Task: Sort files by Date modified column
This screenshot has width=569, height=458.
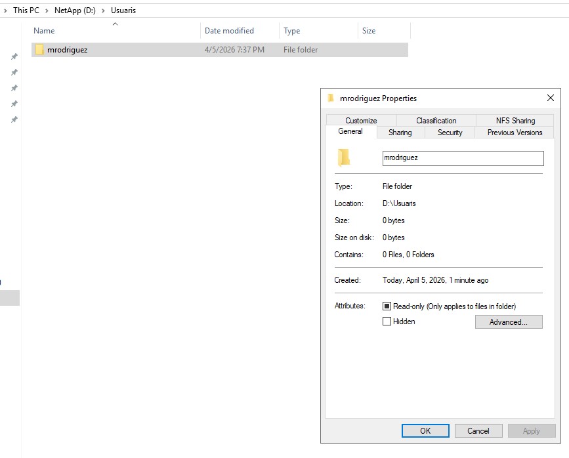Action: point(229,31)
